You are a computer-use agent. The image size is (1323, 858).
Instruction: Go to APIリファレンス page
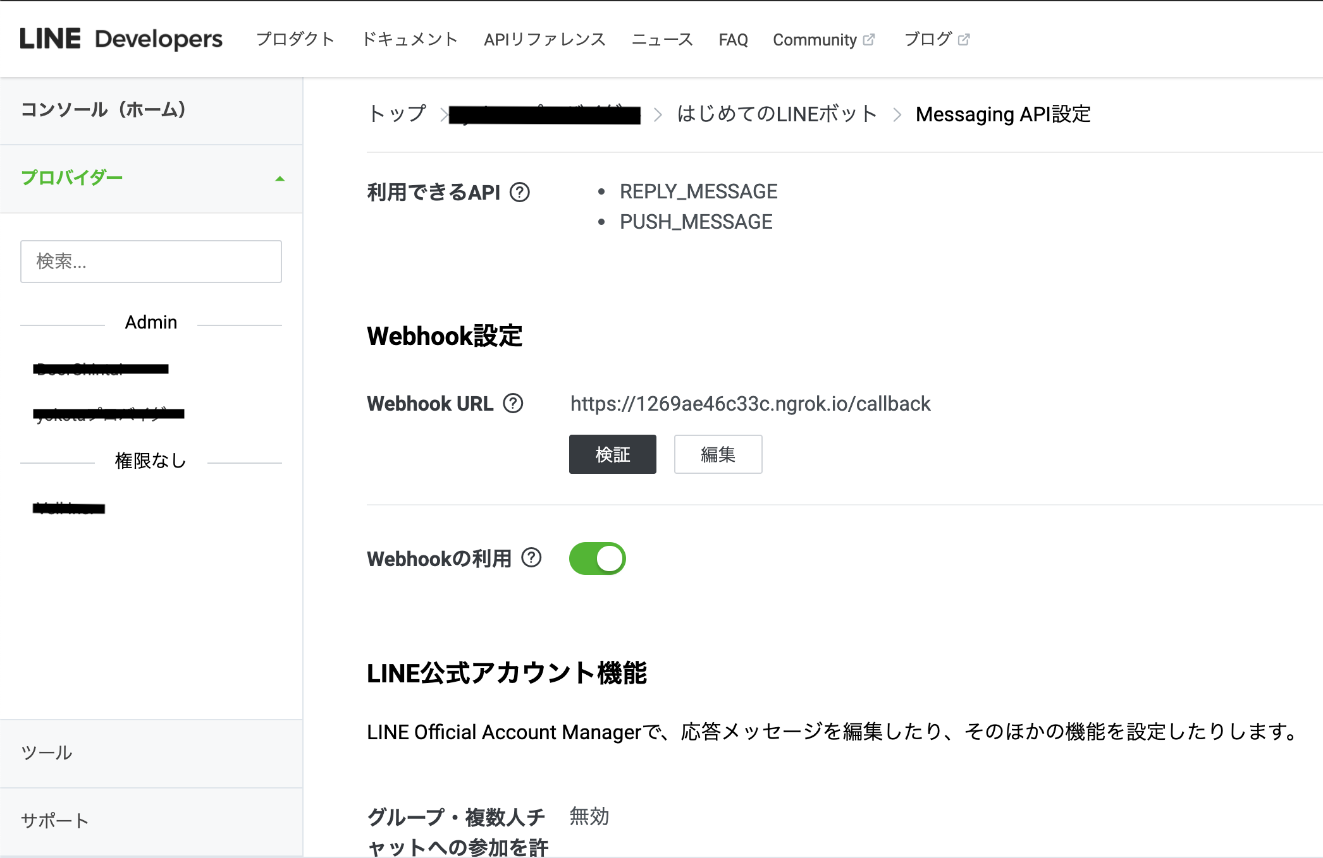tap(545, 39)
